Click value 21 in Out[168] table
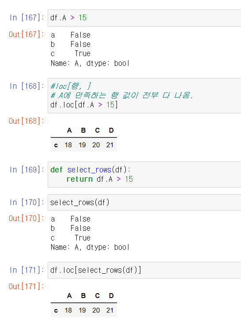This screenshot has height=321, width=241. [x=110, y=145]
